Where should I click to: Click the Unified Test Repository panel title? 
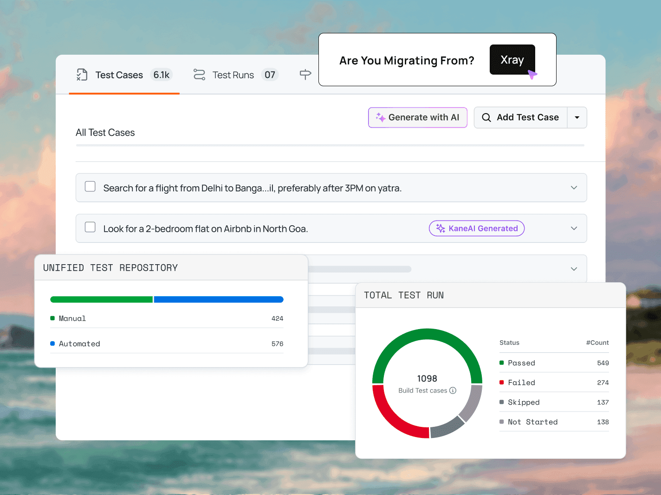pyautogui.click(x=110, y=268)
